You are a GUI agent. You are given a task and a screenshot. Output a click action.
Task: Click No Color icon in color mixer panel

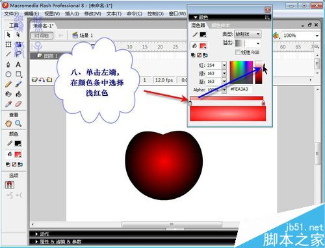click(200, 55)
